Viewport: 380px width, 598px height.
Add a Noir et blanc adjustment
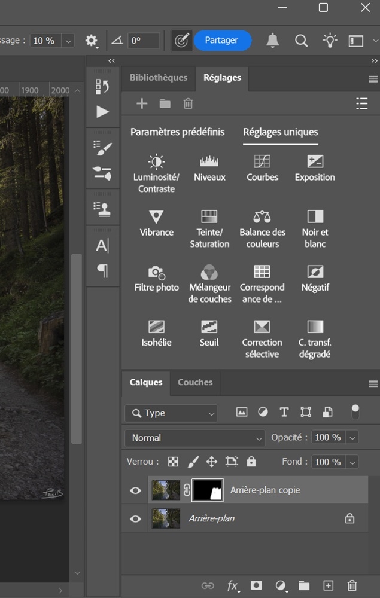tap(315, 229)
